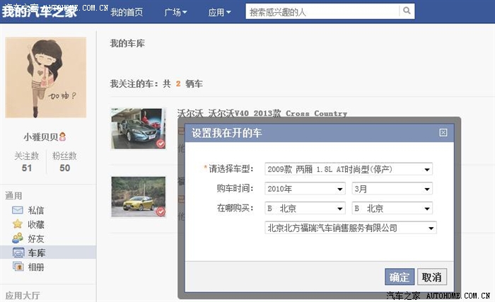Expand the car model dropdown
The width and height of the screenshot is (495, 302).
(x=349, y=169)
